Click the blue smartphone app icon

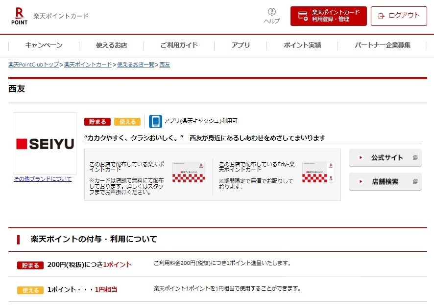tap(155, 122)
